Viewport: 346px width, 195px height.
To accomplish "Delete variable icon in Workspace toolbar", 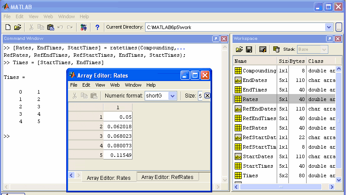I will tap(276, 49).
